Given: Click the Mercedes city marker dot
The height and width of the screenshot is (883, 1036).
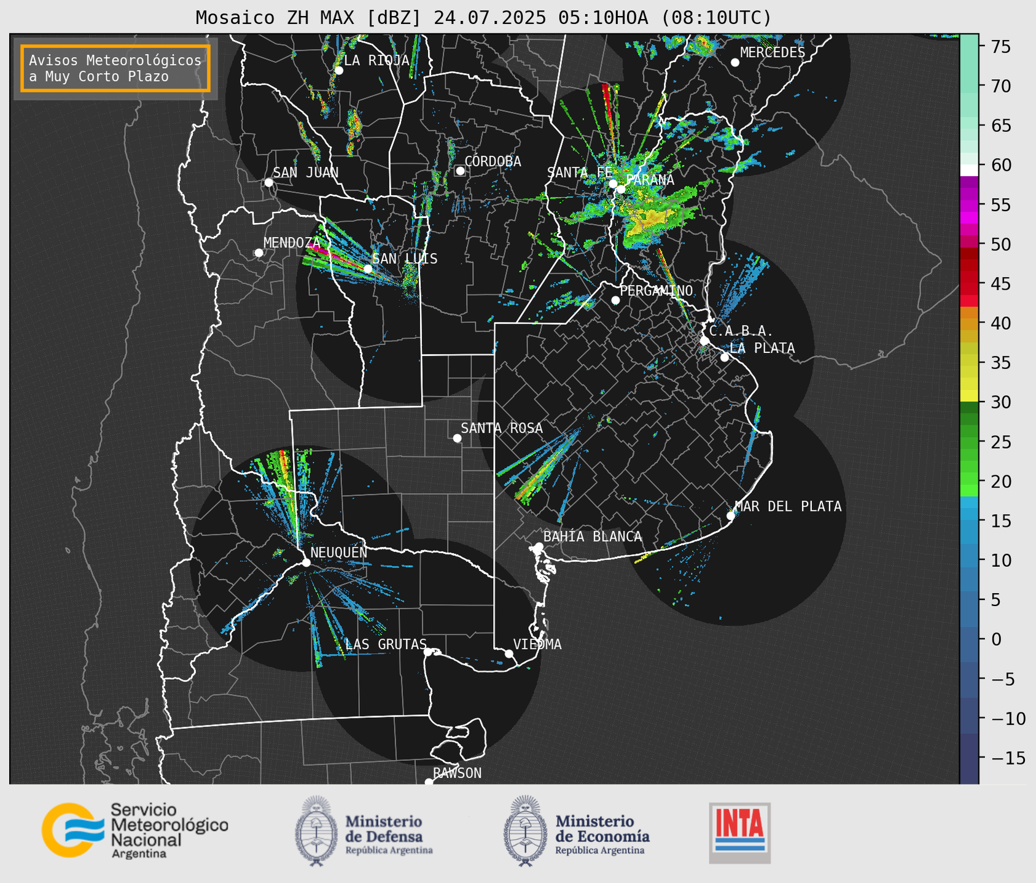Looking at the screenshot, I should [734, 63].
